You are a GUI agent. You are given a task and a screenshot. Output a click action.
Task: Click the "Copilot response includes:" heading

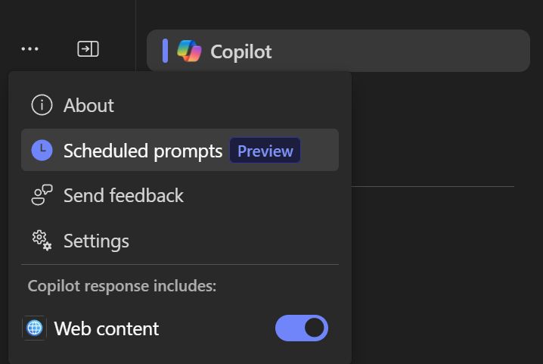coord(122,286)
